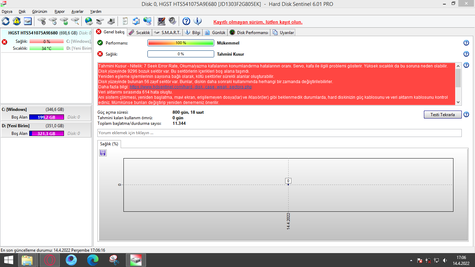Click the monitor with pen toolbar icon
The width and height of the screenshot is (475, 267).
[x=161, y=21]
